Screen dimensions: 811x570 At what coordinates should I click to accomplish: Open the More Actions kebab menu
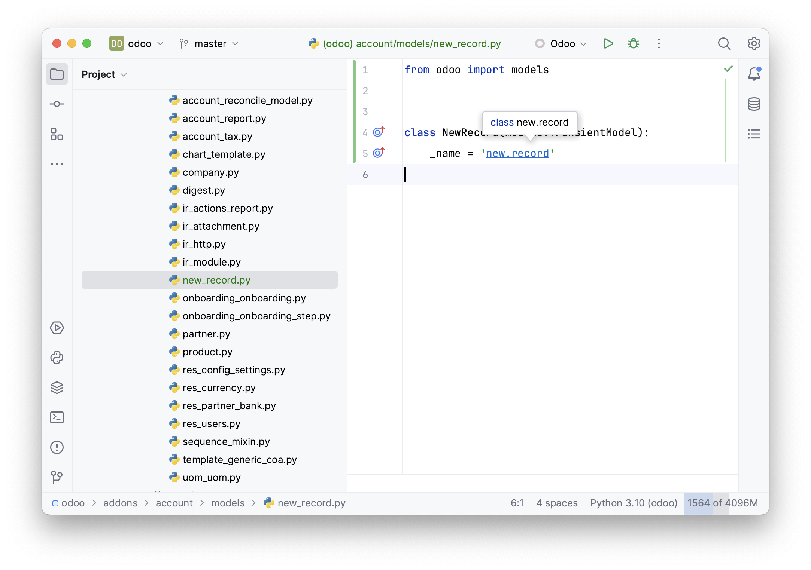click(659, 43)
